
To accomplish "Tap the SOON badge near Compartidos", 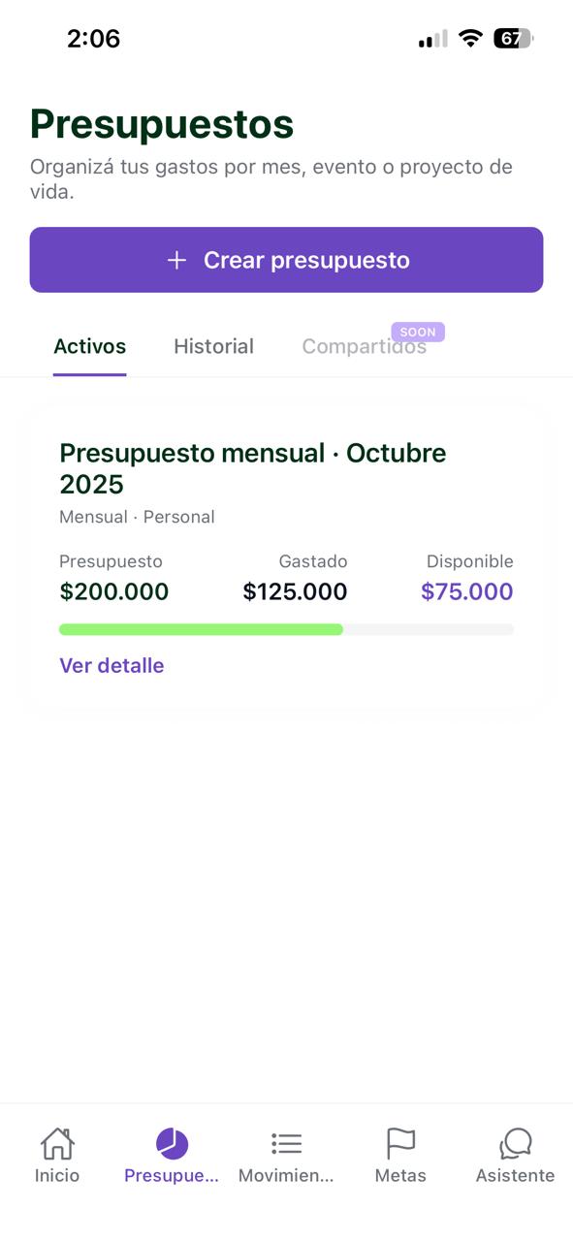I will (418, 332).
